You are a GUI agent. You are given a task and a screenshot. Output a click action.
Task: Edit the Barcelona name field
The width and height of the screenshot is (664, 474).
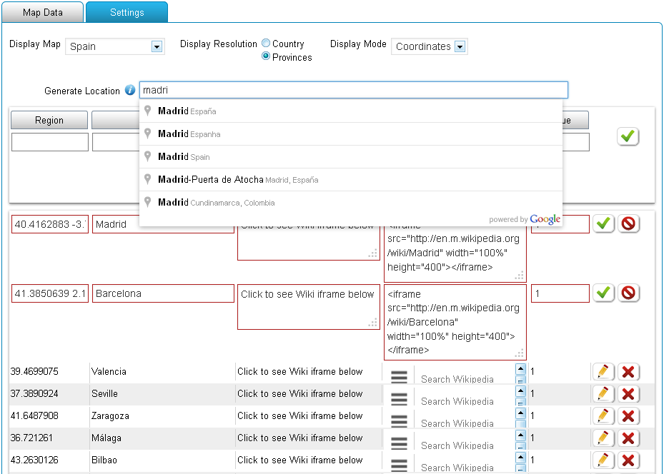[x=163, y=293]
